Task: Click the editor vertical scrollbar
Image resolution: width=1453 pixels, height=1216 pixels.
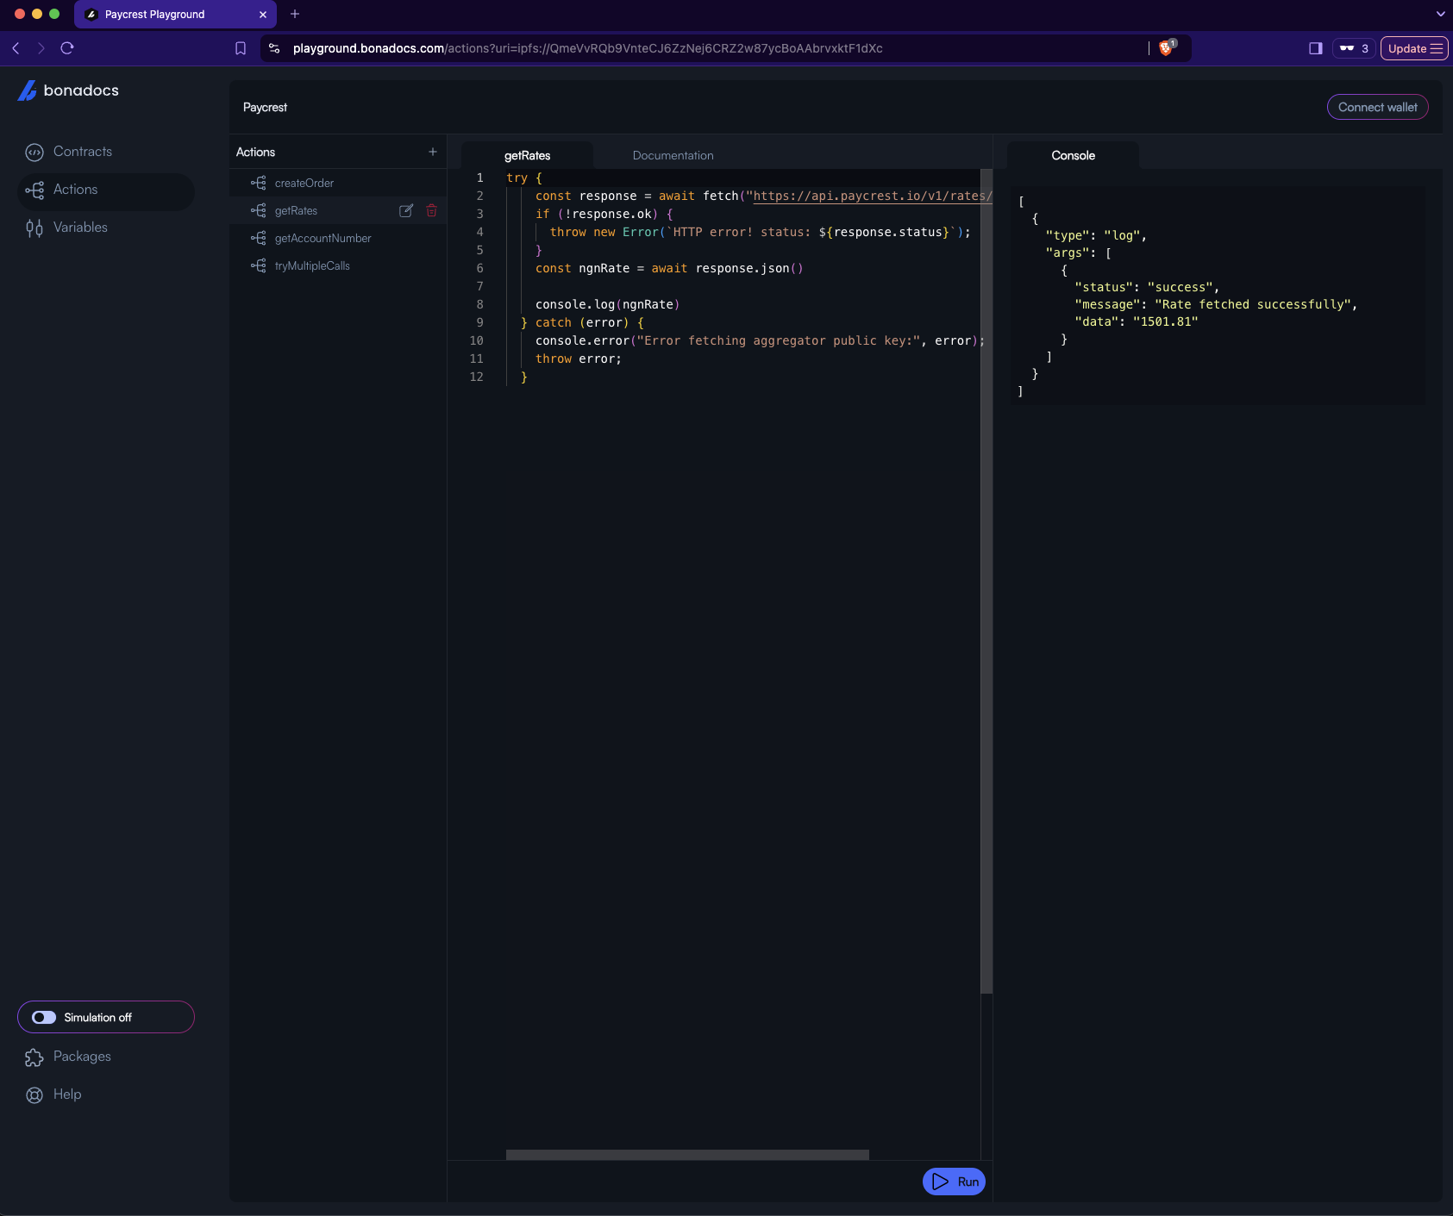Action: pyautogui.click(x=986, y=581)
